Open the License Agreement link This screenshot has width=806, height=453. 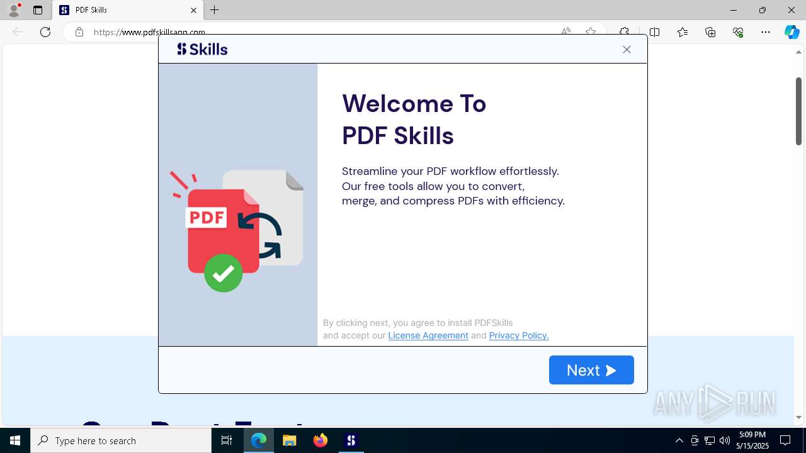[x=428, y=335]
